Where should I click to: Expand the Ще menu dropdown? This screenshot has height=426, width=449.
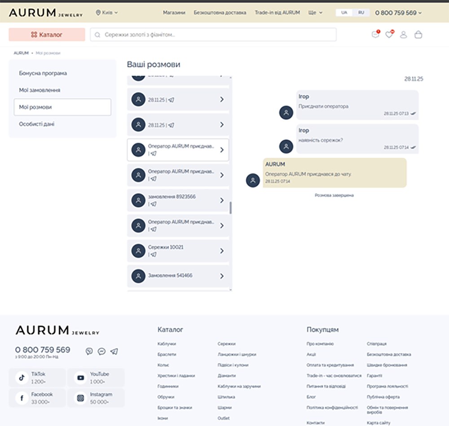315,13
